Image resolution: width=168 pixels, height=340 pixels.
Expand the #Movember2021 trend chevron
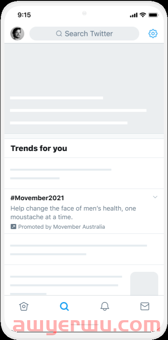[x=155, y=197]
